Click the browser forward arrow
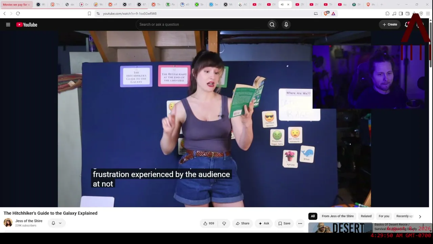 click(11, 14)
